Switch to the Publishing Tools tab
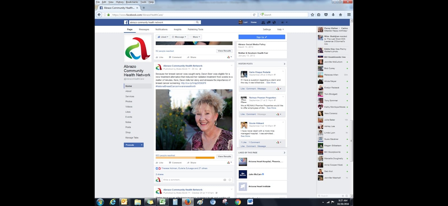Viewport: 448px width, 206px height. (x=195, y=29)
